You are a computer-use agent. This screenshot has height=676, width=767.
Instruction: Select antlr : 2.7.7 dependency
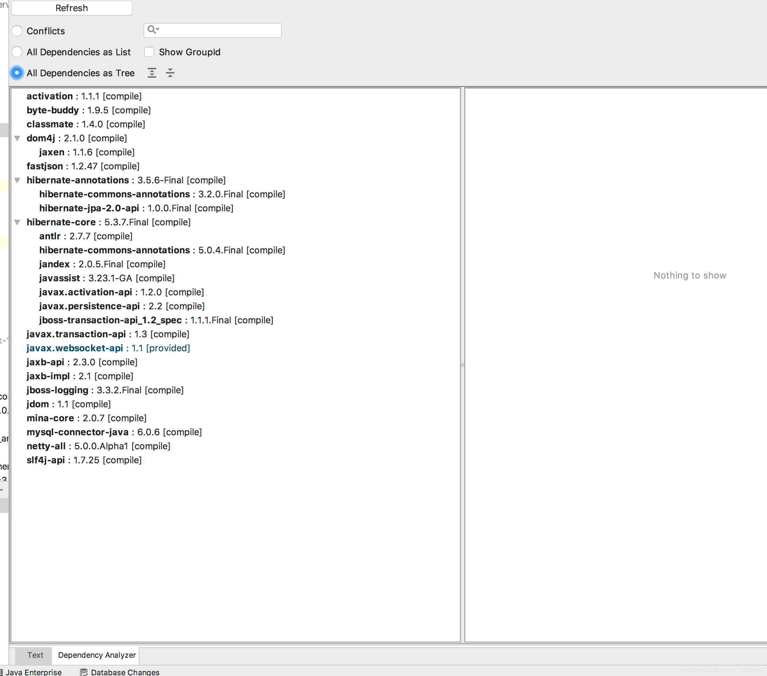[x=85, y=236]
